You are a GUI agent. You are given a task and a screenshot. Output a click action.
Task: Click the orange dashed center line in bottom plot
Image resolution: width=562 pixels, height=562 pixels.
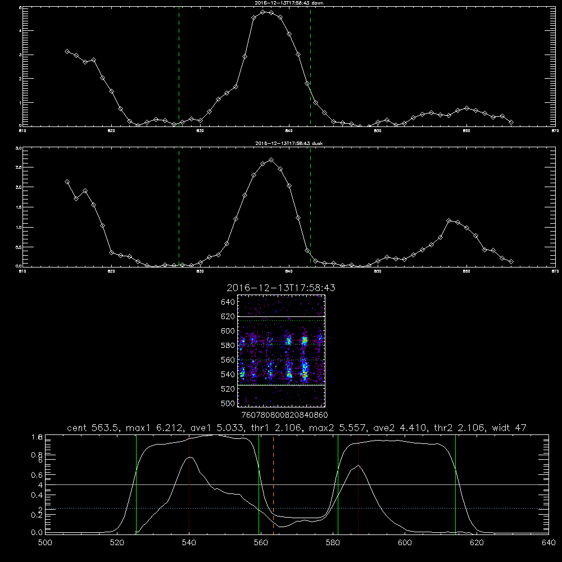(274, 486)
